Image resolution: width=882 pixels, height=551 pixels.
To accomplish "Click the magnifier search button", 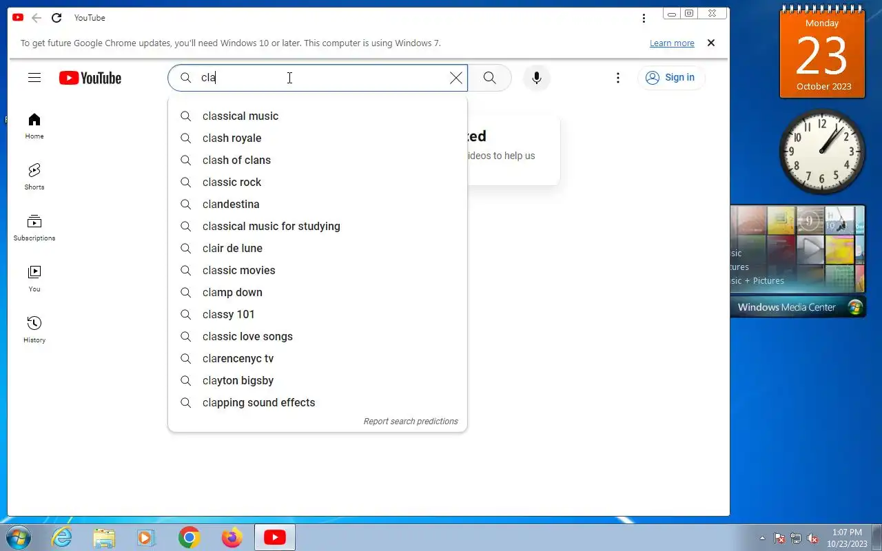I will pyautogui.click(x=490, y=78).
